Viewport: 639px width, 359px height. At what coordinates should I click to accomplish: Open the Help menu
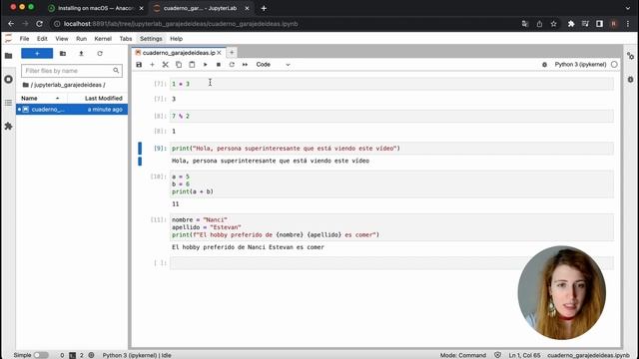176,39
